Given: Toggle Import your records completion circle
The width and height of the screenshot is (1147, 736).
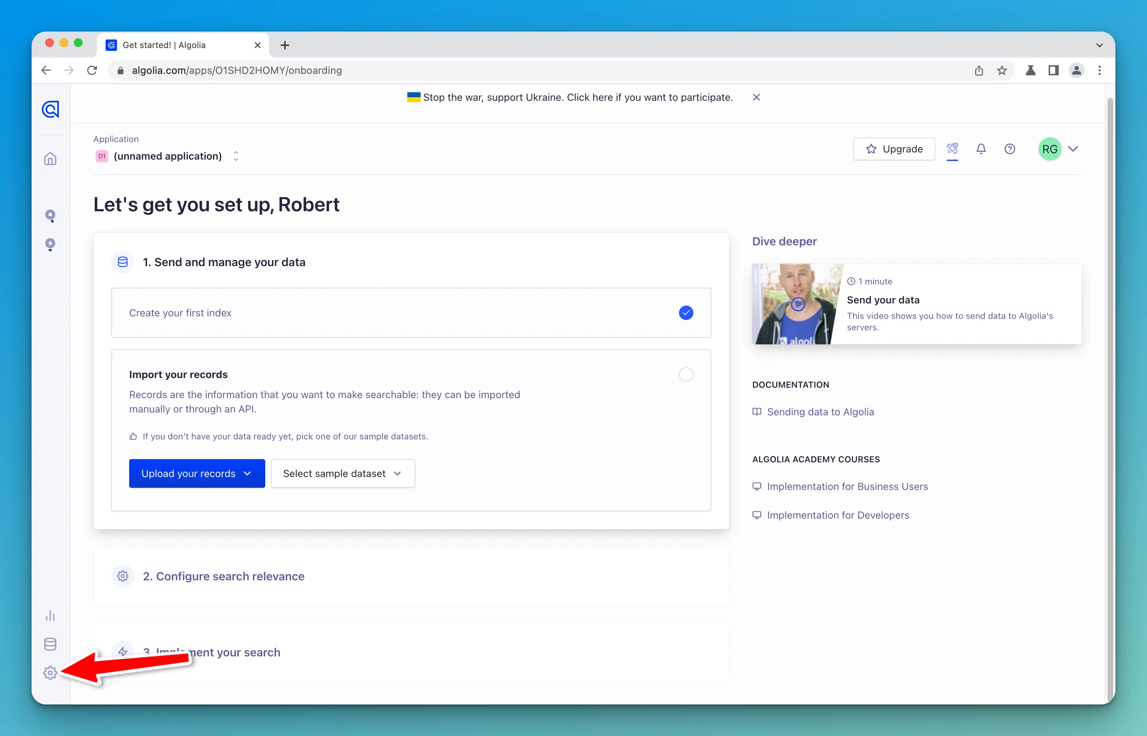Looking at the screenshot, I should click(x=685, y=374).
